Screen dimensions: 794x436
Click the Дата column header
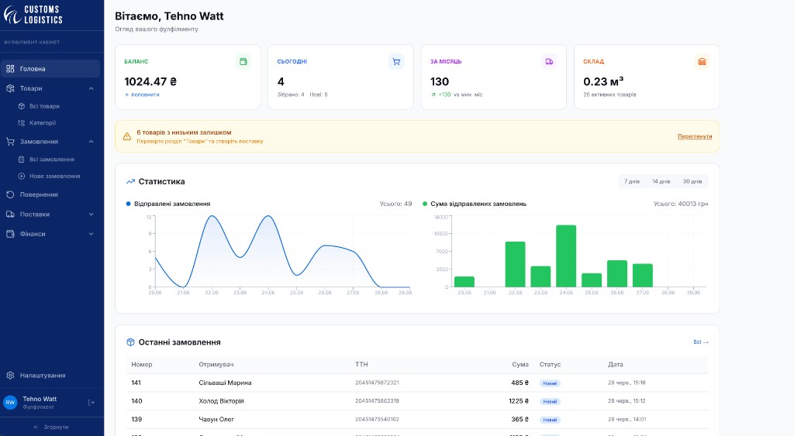(615, 365)
